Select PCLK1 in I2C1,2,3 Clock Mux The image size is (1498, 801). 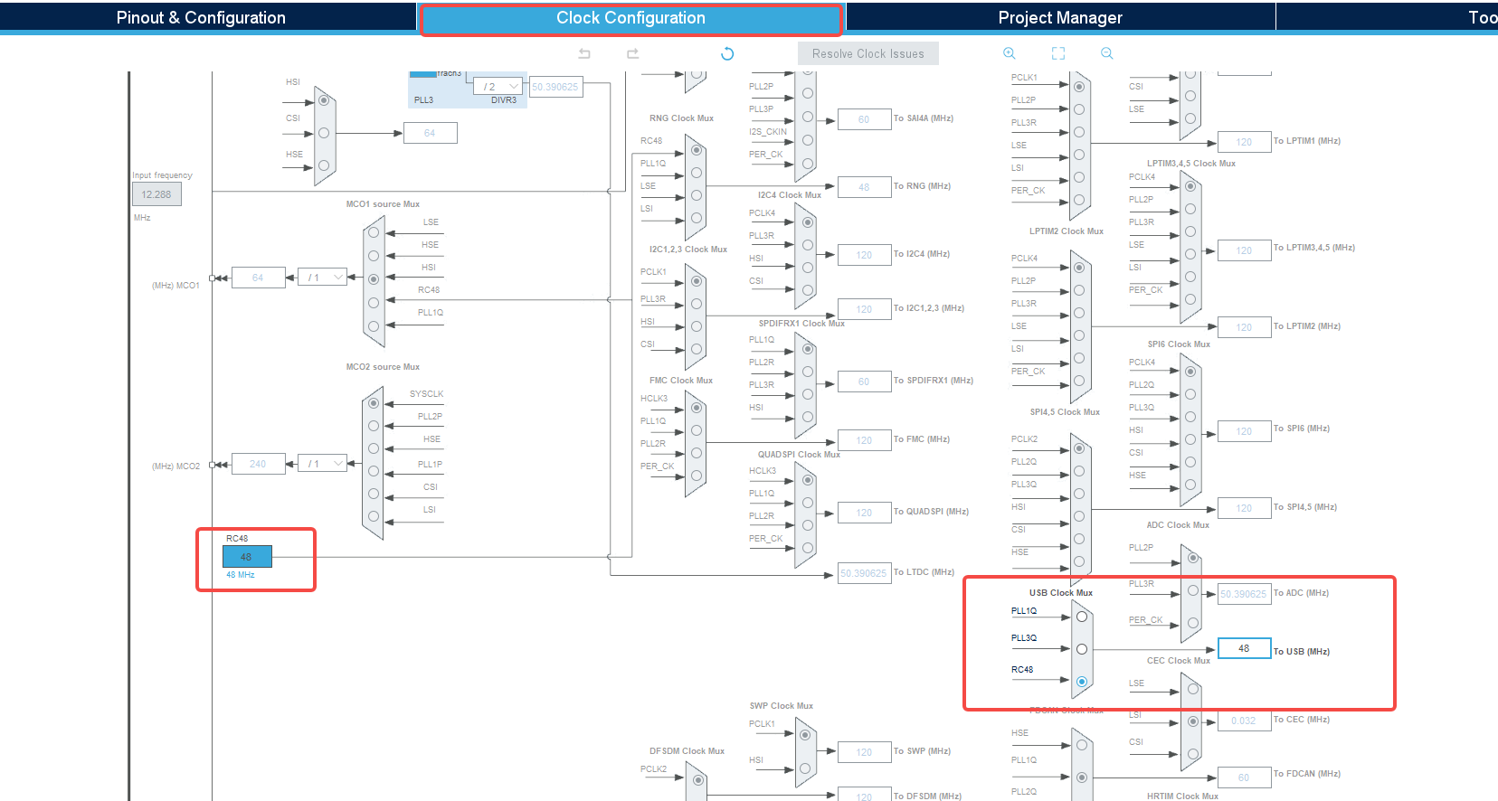coord(697,281)
